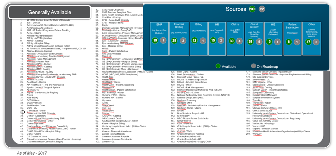The image size is (336, 156).
Task: Select 'WorkDay' list entry number 200
Action: click(x=257, y=134)
